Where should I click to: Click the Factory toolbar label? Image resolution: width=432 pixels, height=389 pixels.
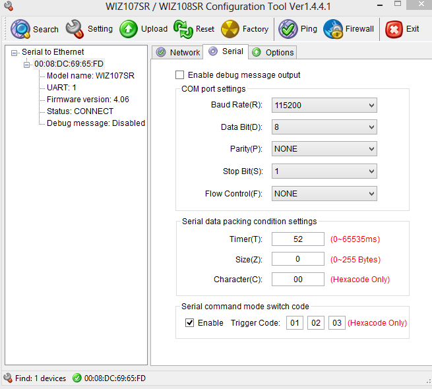pyautogui.click(x=255, y=29)
